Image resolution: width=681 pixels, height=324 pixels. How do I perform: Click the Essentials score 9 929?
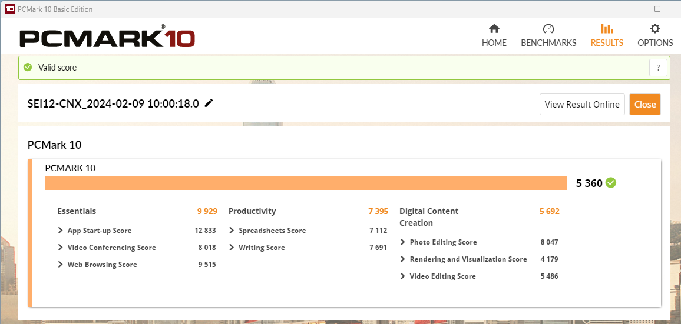click(x=207, y=211)
